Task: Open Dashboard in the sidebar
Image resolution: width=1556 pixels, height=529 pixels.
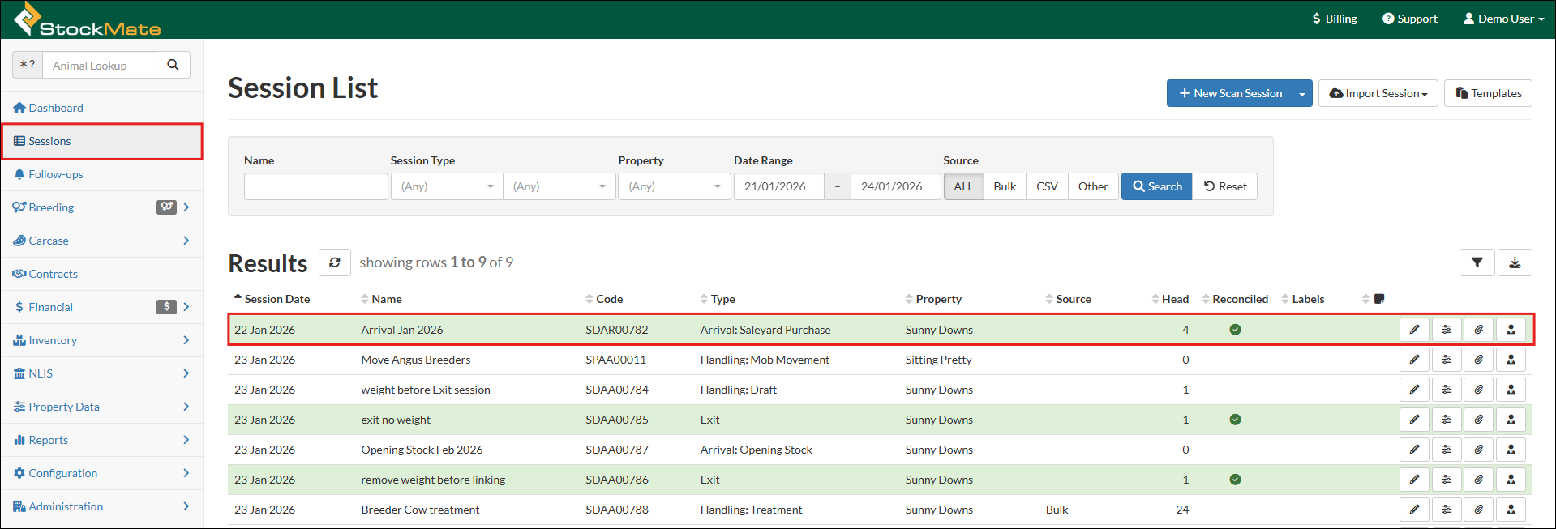Action: pos(55,108)
